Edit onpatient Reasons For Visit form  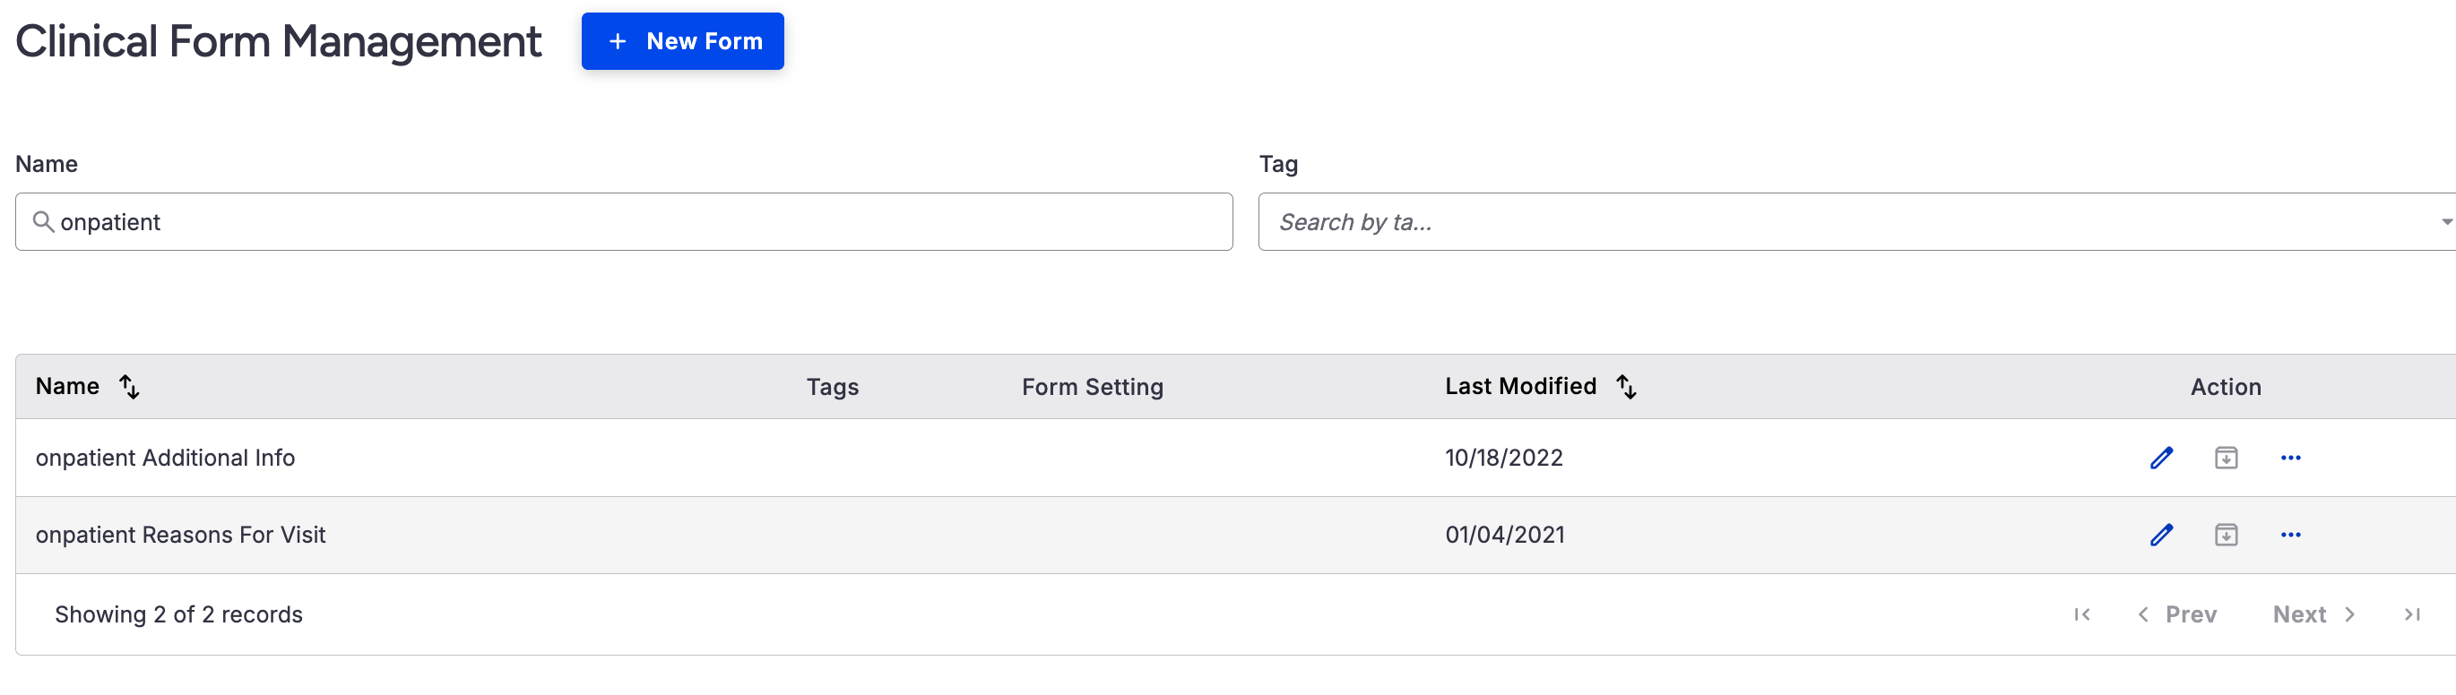(2161, 535)
